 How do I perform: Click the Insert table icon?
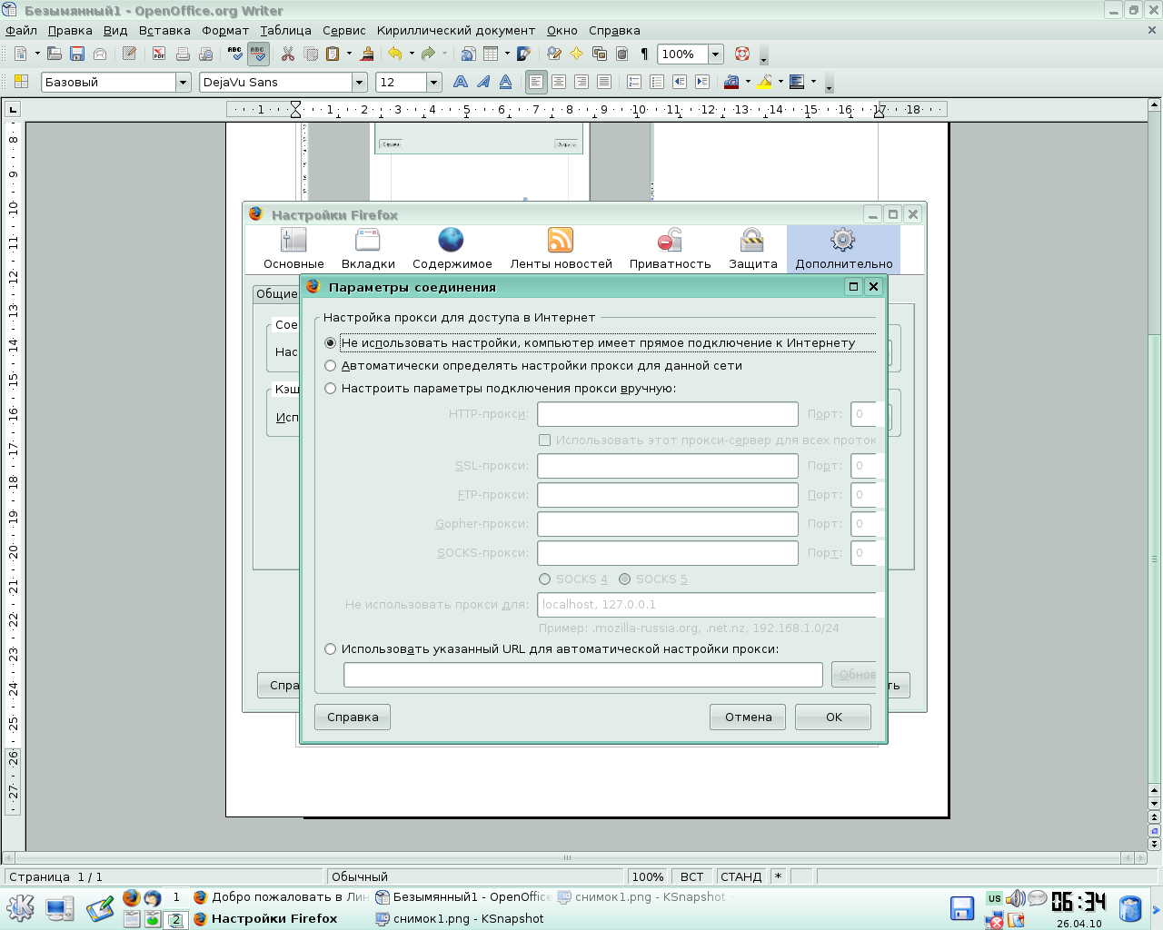492,54
